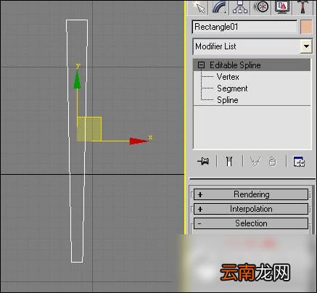Open the Display panel tab
Screen dimensions: 317x293
coord(282,7)
